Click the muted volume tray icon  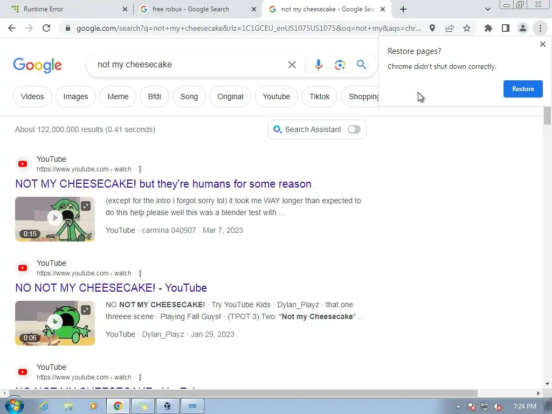(498, 406)
